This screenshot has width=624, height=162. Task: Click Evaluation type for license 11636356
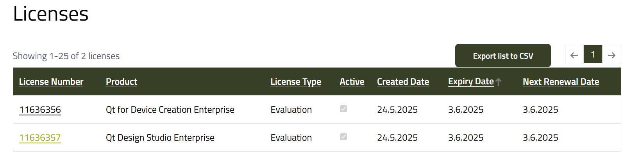[291, 110]
